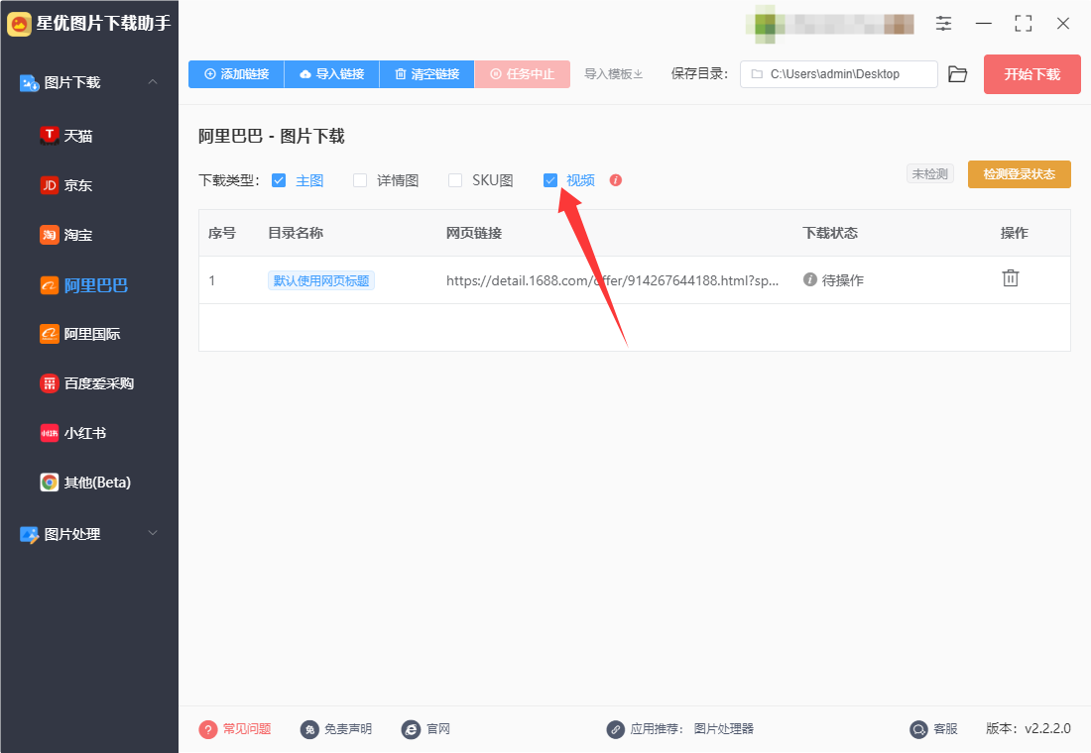The image size is (1091, 753).
Task: Click the 百度爱采购 icon in sidebar
Action: (x=50, y=383)
